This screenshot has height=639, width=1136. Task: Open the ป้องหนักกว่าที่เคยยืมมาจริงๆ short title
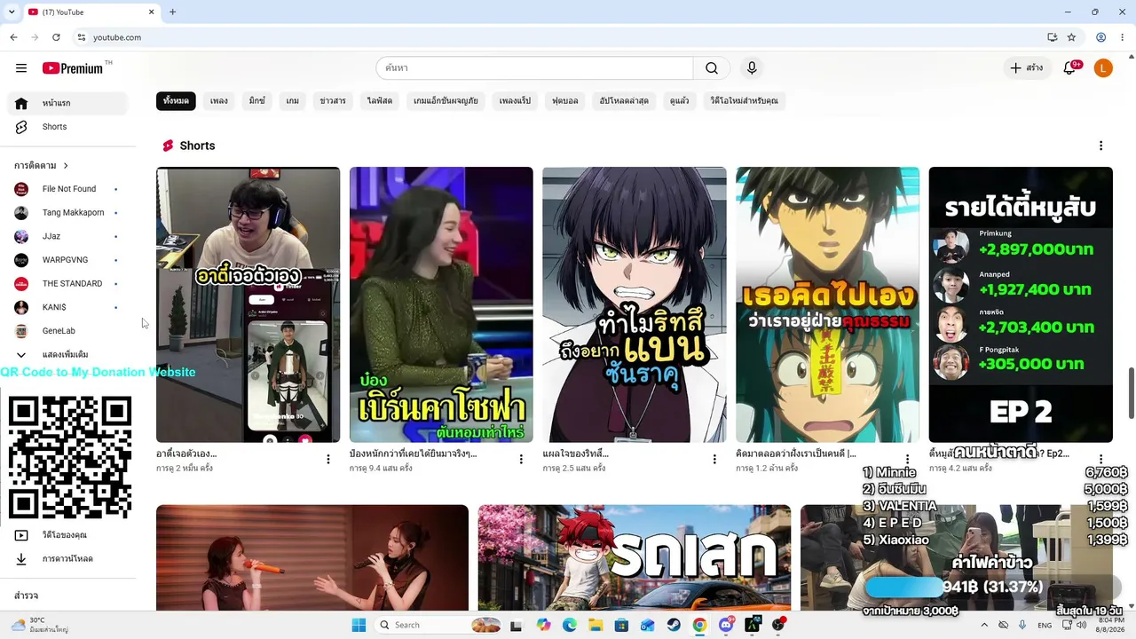point(414,454)
